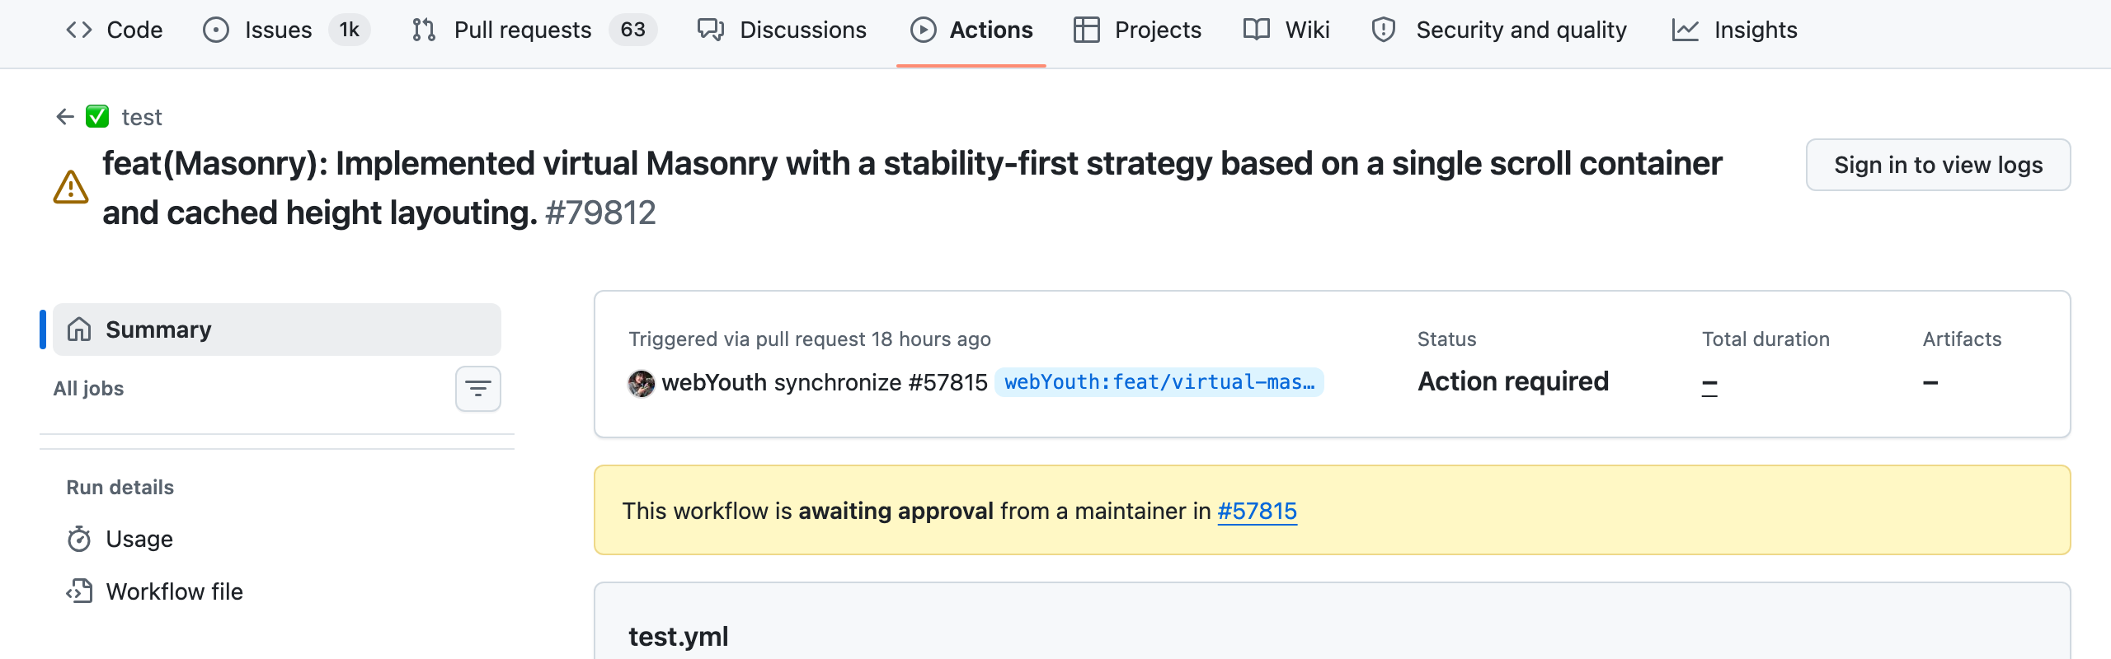Click Sign in to view logs
This screenshot has width=2111, height=659.
click(x=1938, y=165)
